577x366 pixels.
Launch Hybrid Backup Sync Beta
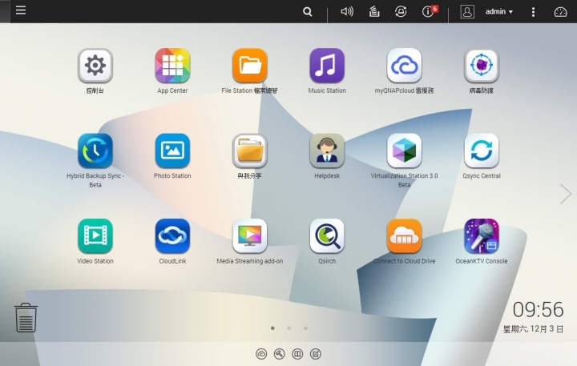(x=95, y=151)
